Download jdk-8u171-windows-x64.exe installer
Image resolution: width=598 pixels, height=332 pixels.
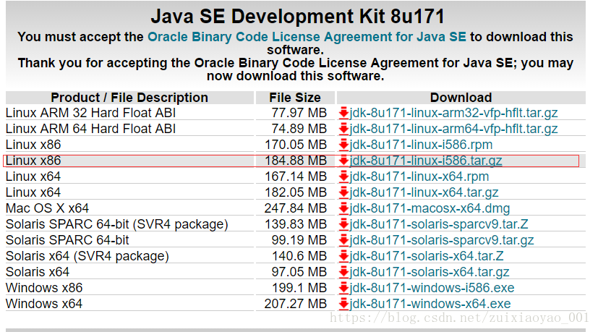pos(430,304)
